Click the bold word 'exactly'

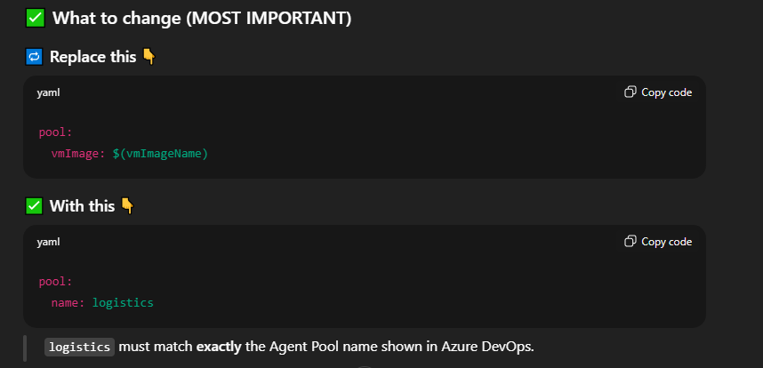point(219,346)
